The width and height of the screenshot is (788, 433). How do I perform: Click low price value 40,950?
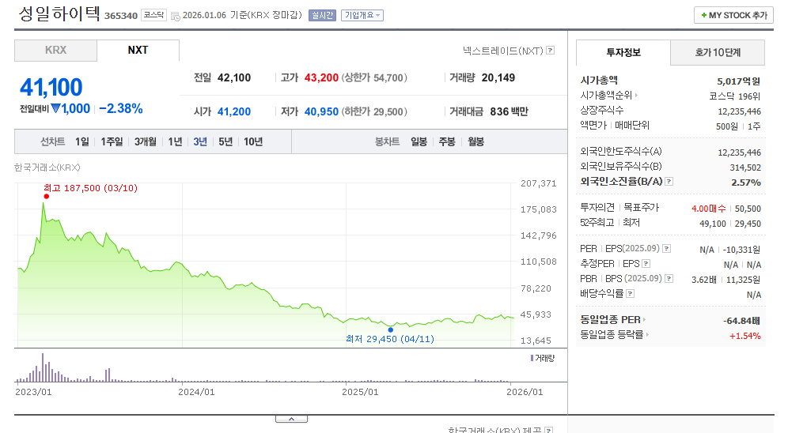click(322, 111)
